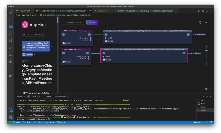This screenshot has width=221, height=133.
Task: Adjust the trace zoom slider handle
Action: pos(206,50)
